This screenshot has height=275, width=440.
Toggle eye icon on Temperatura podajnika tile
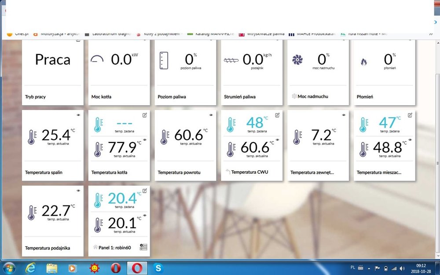[78, 191]
